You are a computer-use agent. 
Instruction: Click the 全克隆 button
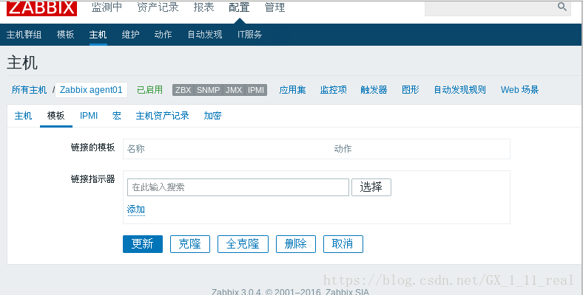click(243, 244)
